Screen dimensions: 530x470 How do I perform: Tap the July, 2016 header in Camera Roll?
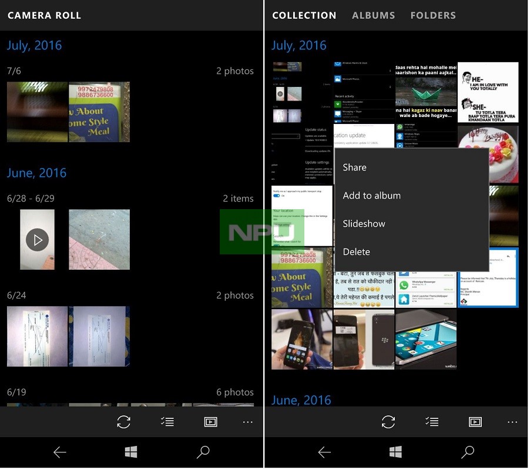[35, 46]
